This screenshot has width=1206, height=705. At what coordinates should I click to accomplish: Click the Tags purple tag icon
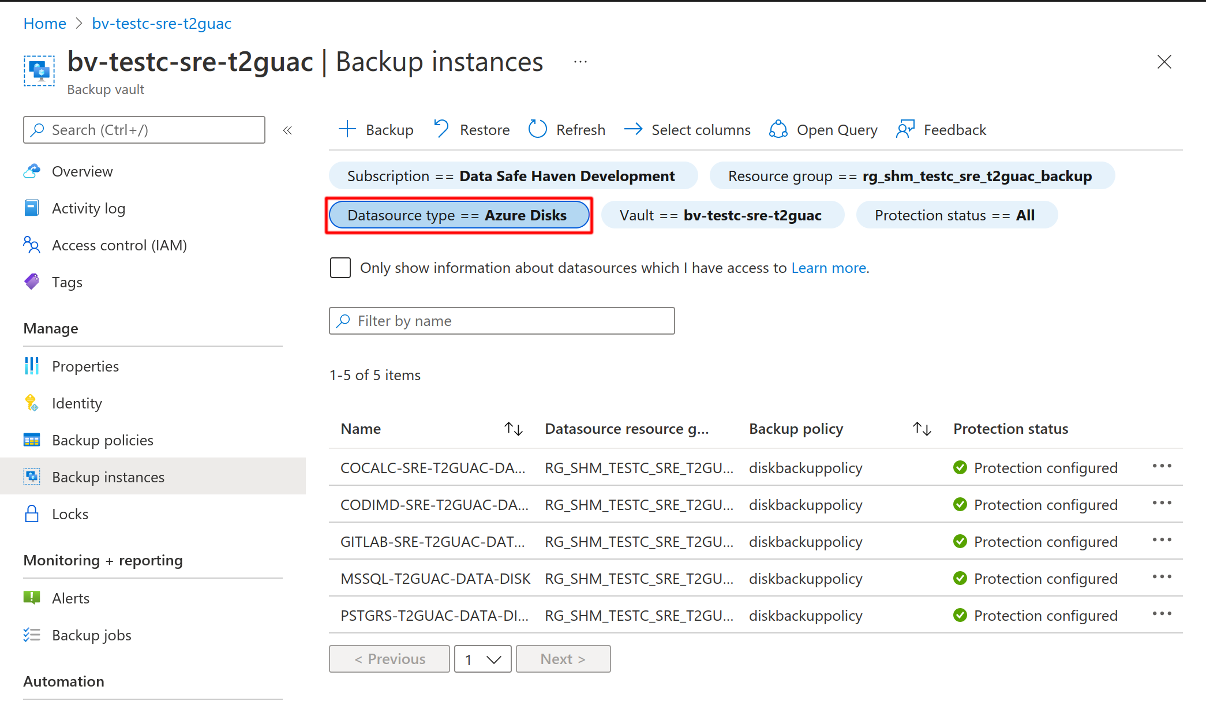32,282
